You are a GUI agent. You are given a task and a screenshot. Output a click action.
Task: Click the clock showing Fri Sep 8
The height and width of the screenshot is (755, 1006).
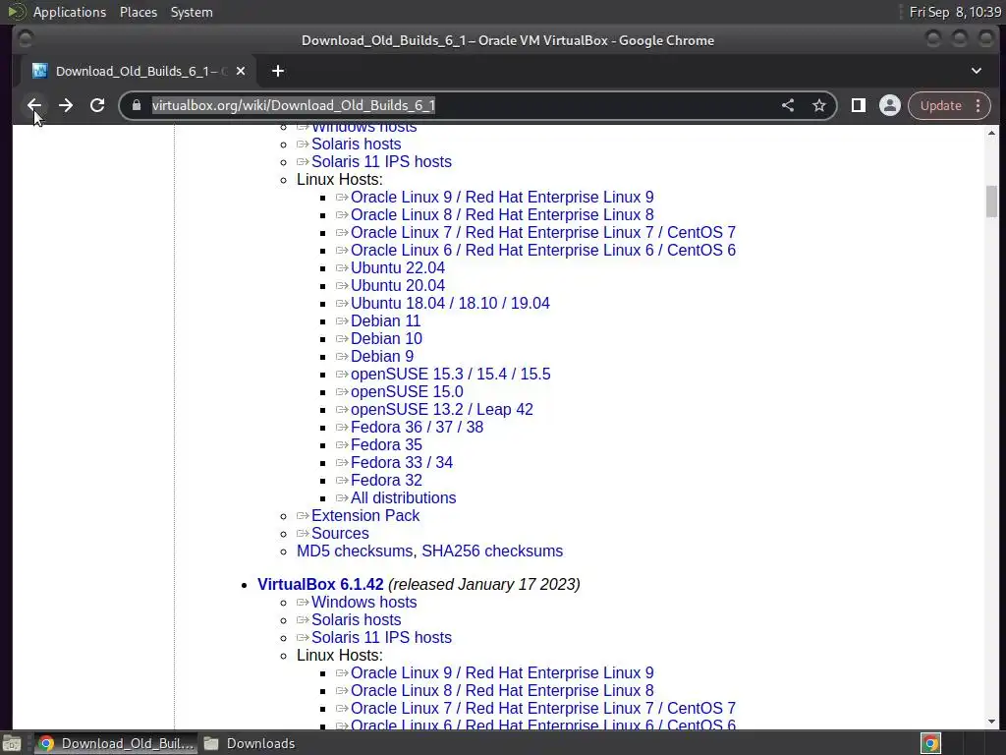coord(955,12)
